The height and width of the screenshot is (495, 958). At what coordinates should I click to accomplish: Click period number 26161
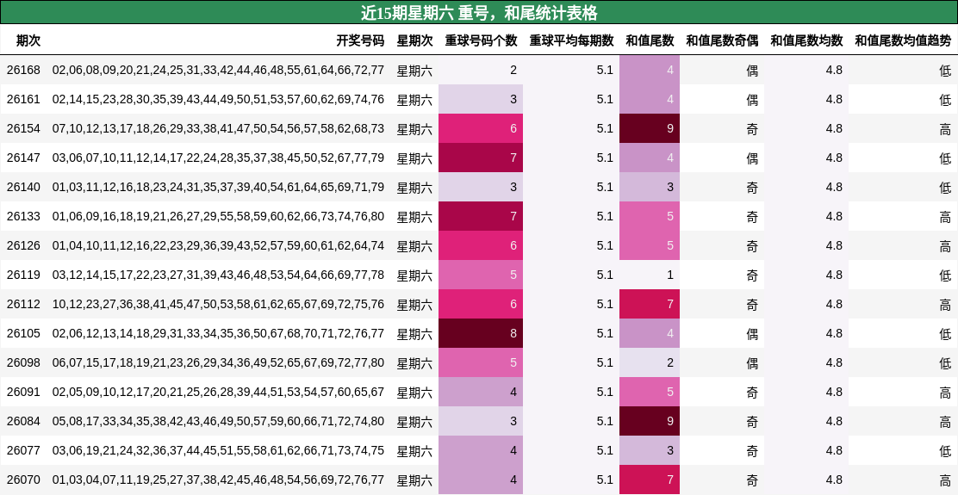23,100
